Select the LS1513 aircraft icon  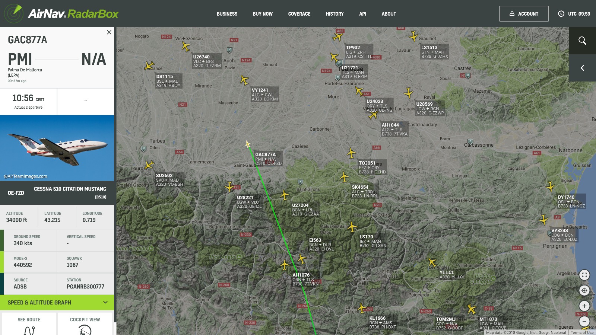coord(413,36)
